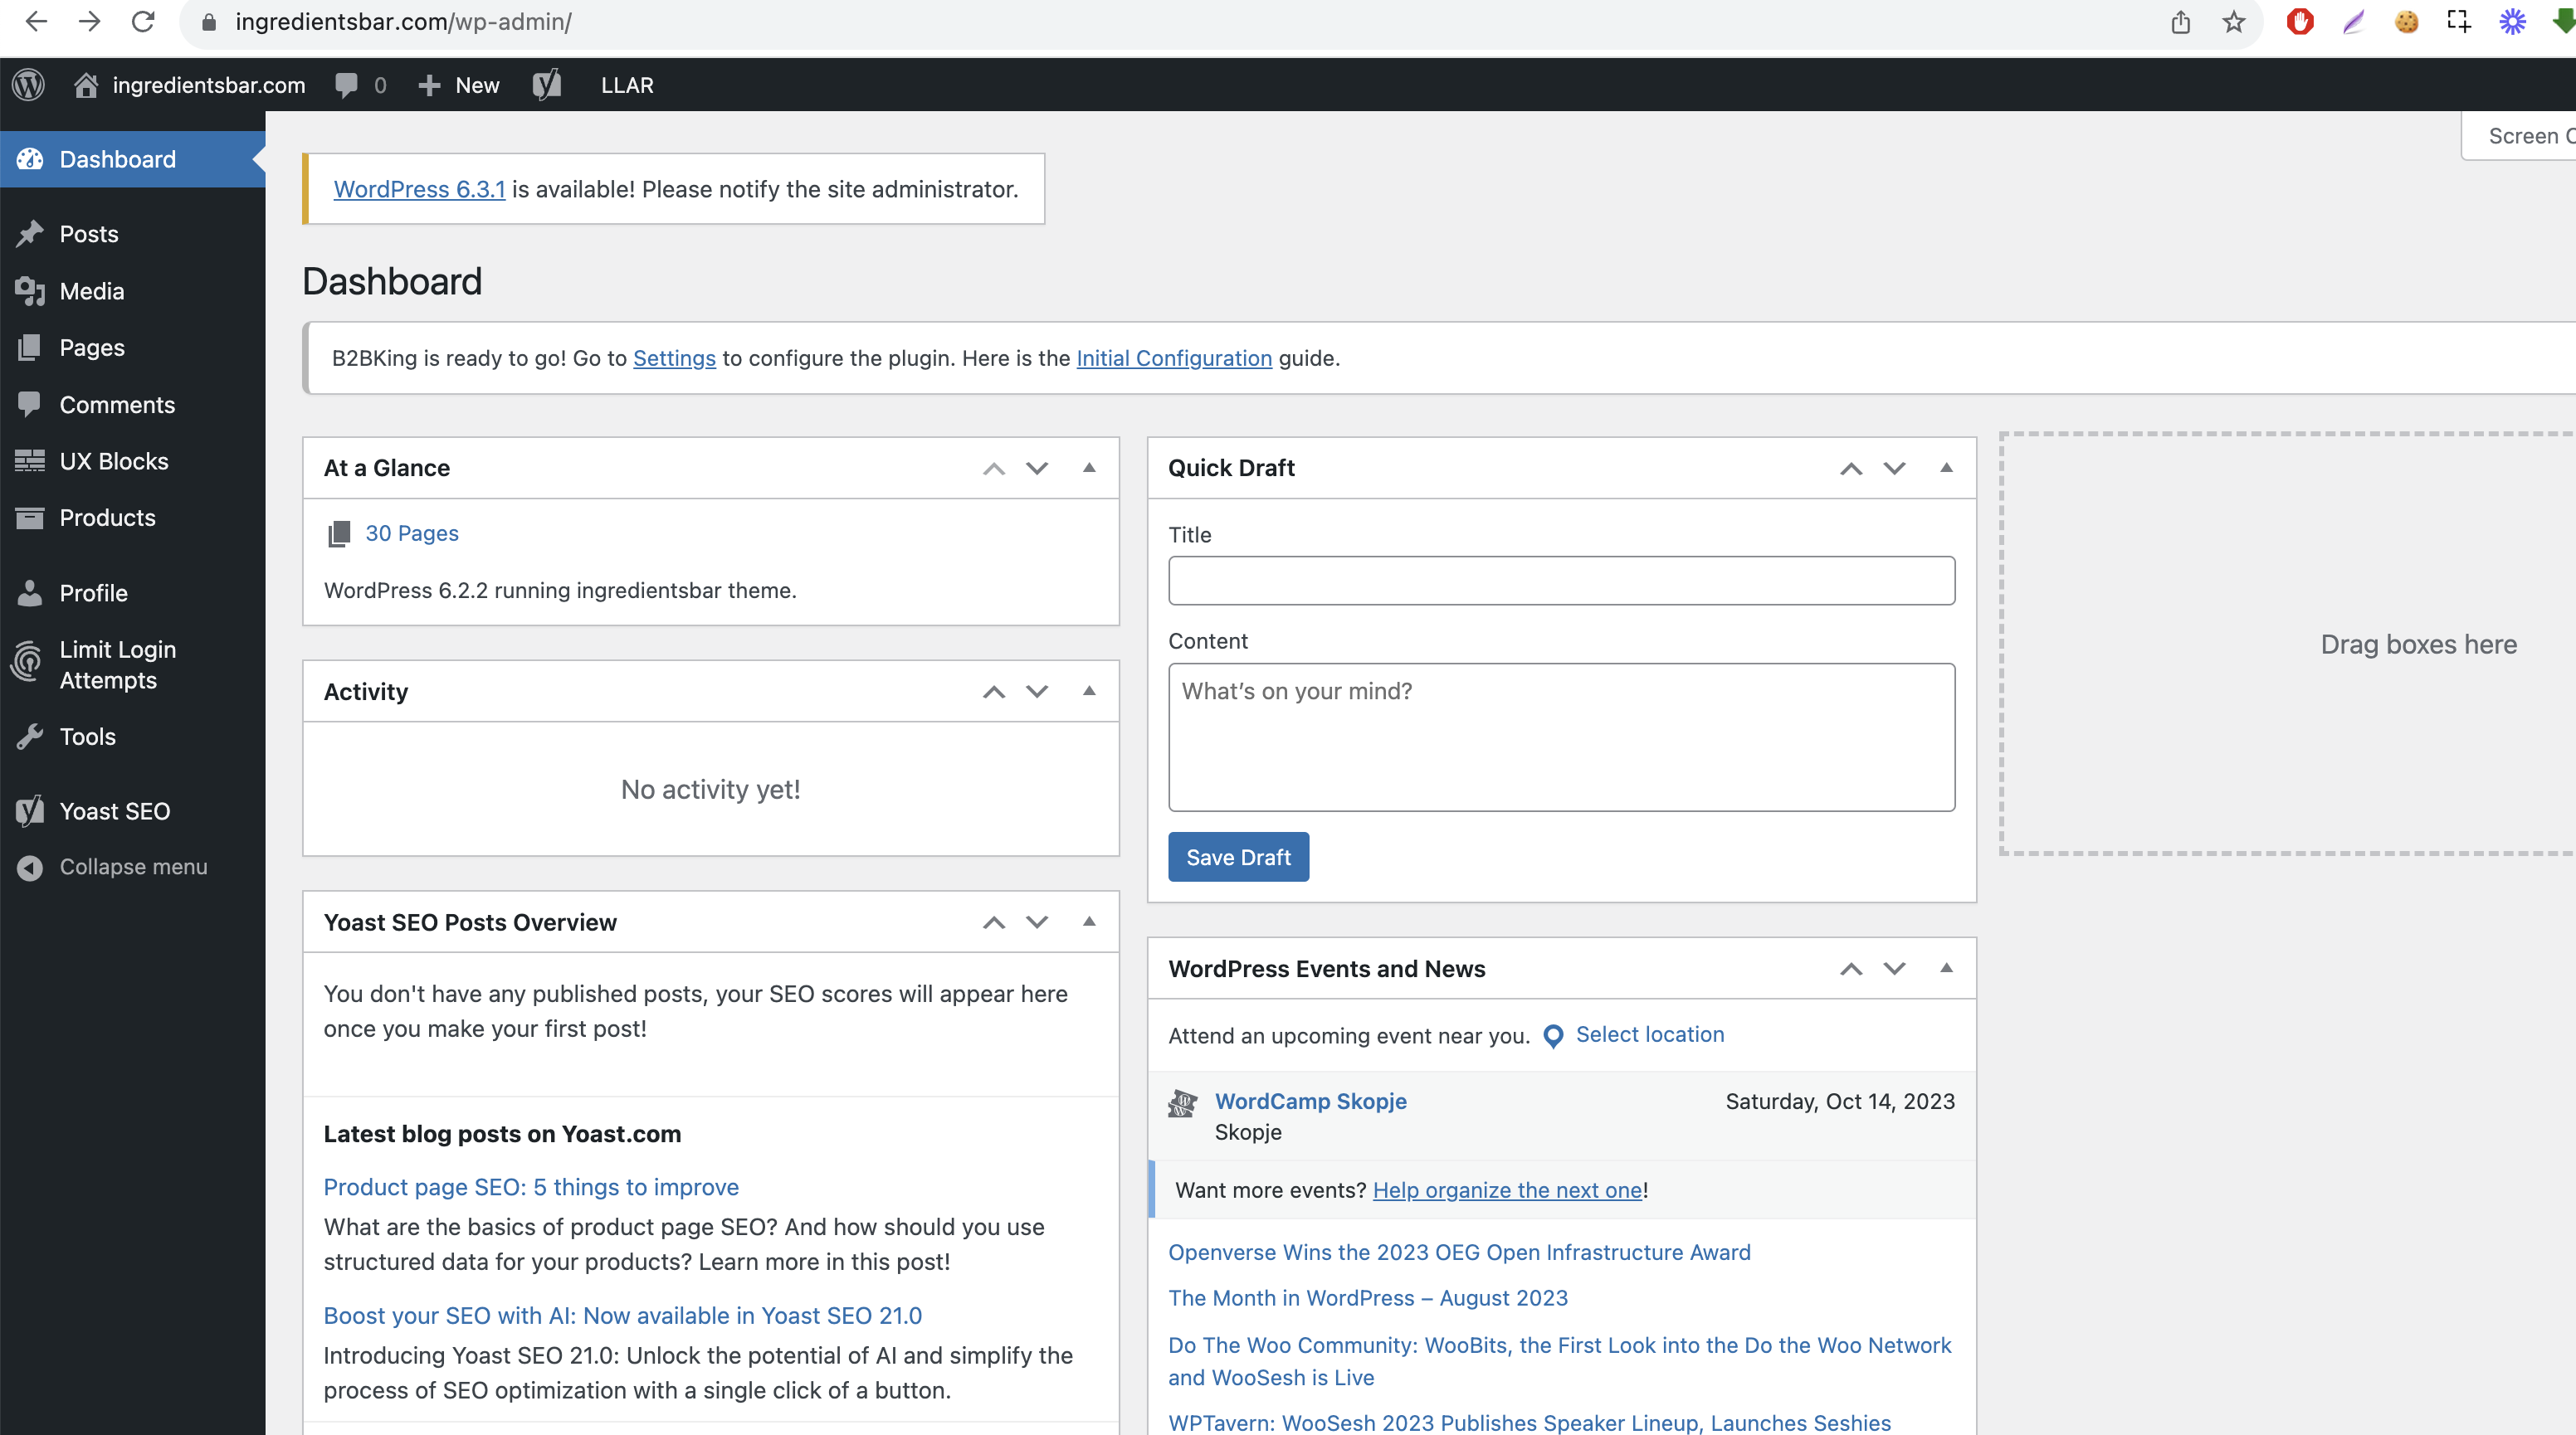Move Yoast SEO Posts Overview panel down
The image size is (2576, 1435).
click(x=1037, y=922)
